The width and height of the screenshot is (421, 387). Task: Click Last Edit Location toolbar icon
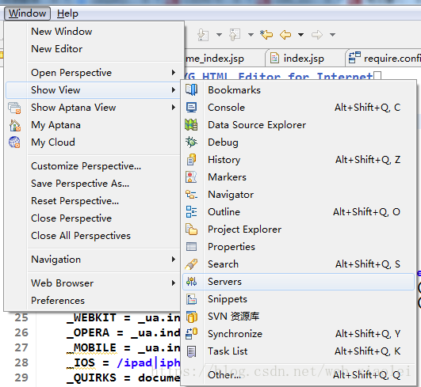click(266, 35)
